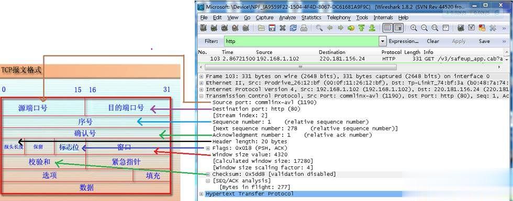Clear the display filter
This screenshot has height=201, width=513.
(x=433, y=41)
